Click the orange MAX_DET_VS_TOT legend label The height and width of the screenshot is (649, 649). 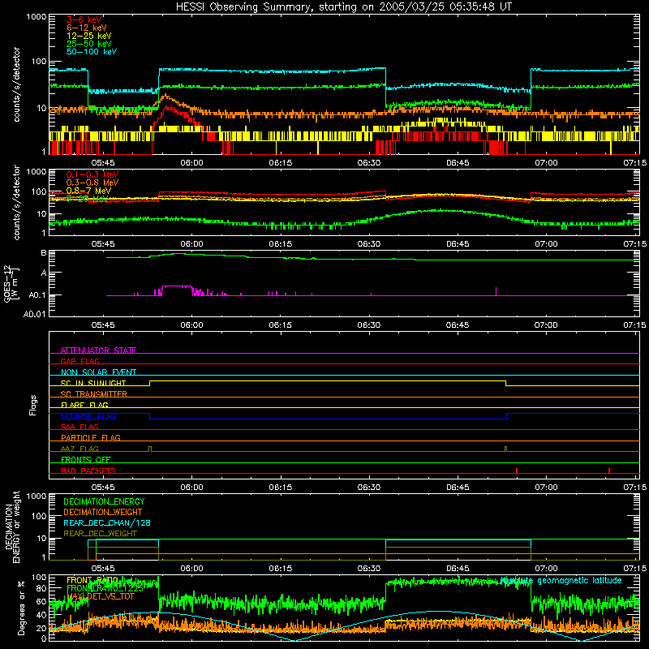pyautogui.click(x=101, y=596)
